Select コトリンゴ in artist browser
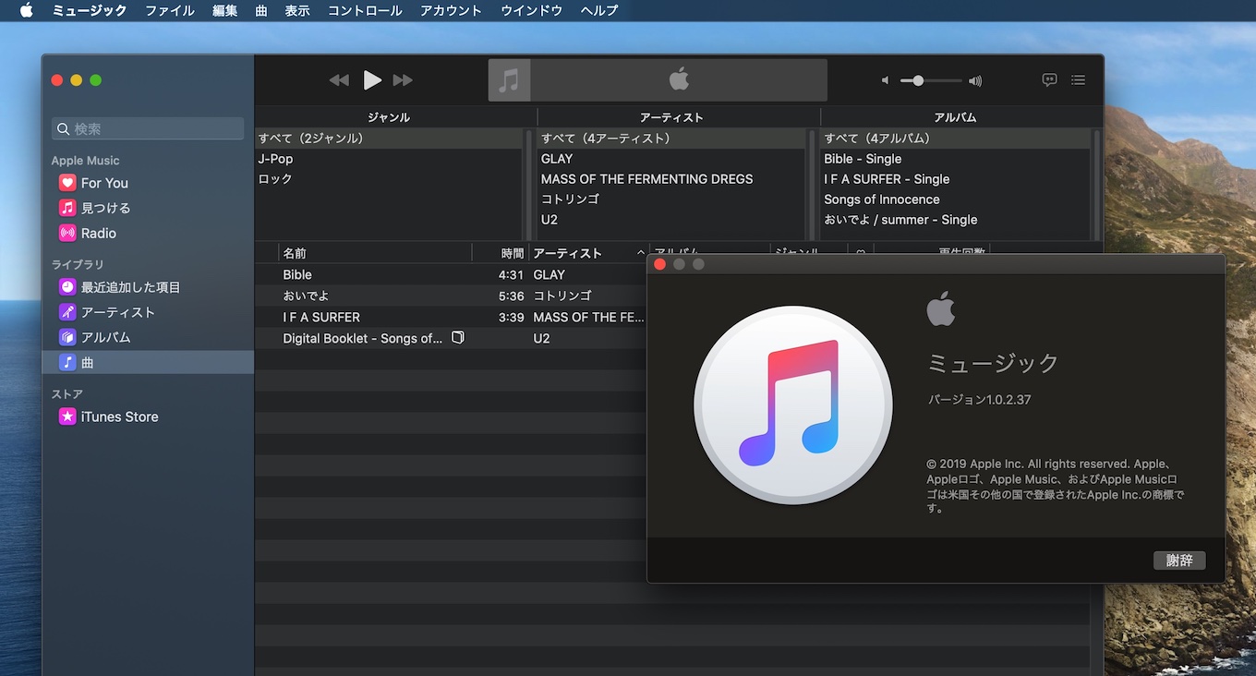The height and width of the screenshot is (676, 1256). pyautogui.click(x=671, y=199)
